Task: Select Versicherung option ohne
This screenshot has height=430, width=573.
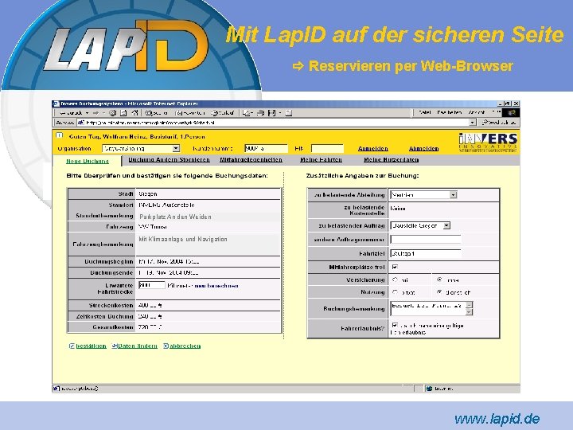Action: point(439,279)
